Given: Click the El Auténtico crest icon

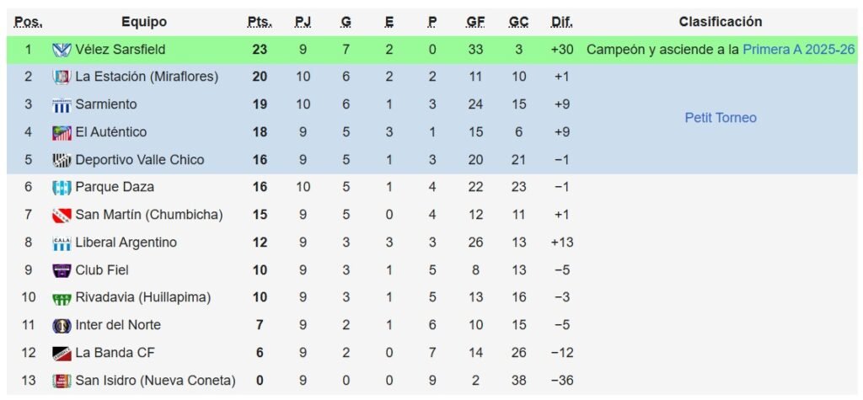Looking at the screenshot, I should click(x=62, y=132).
